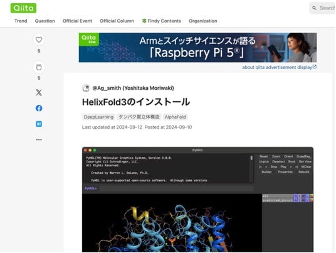
Task: Select the AlphaFold tag
Action: [x=175, y=117]
